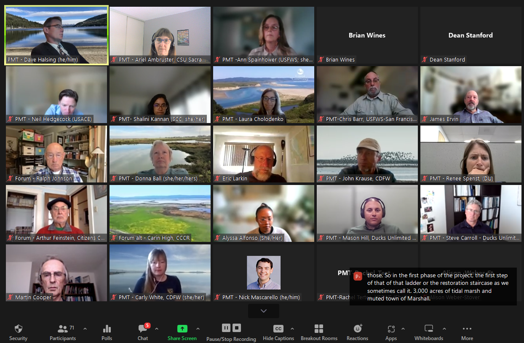Open the Reactions smiley menu

358,332
